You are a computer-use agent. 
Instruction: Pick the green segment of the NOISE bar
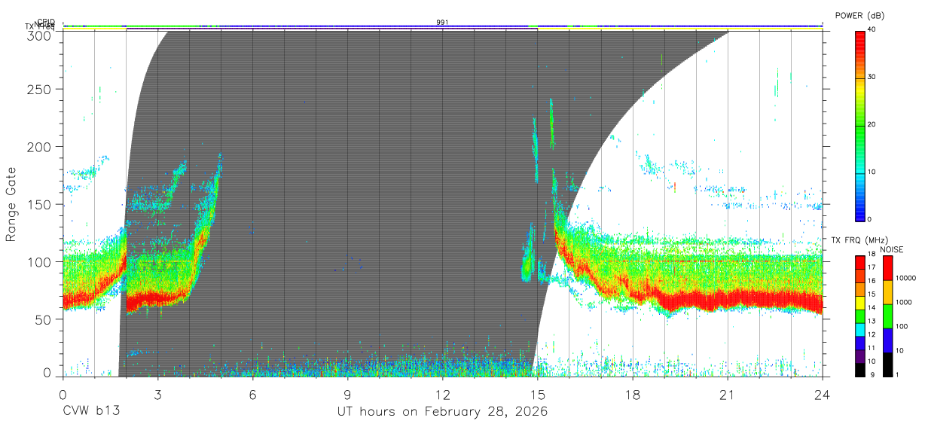pyautogui.click(x=888, y=316)
